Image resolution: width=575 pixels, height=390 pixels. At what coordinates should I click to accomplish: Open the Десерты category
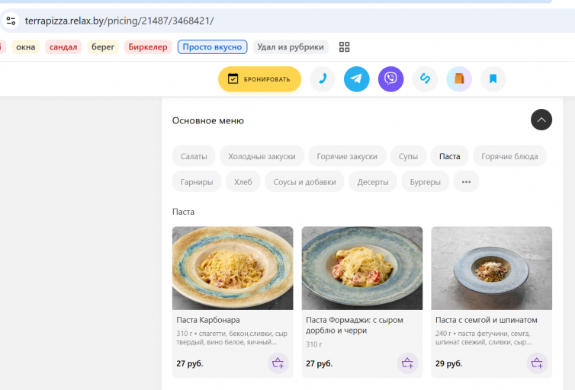(373, 181)
